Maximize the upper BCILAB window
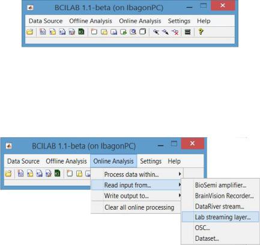The width and height of the screenshot is (260, 245). click(204, 6)
